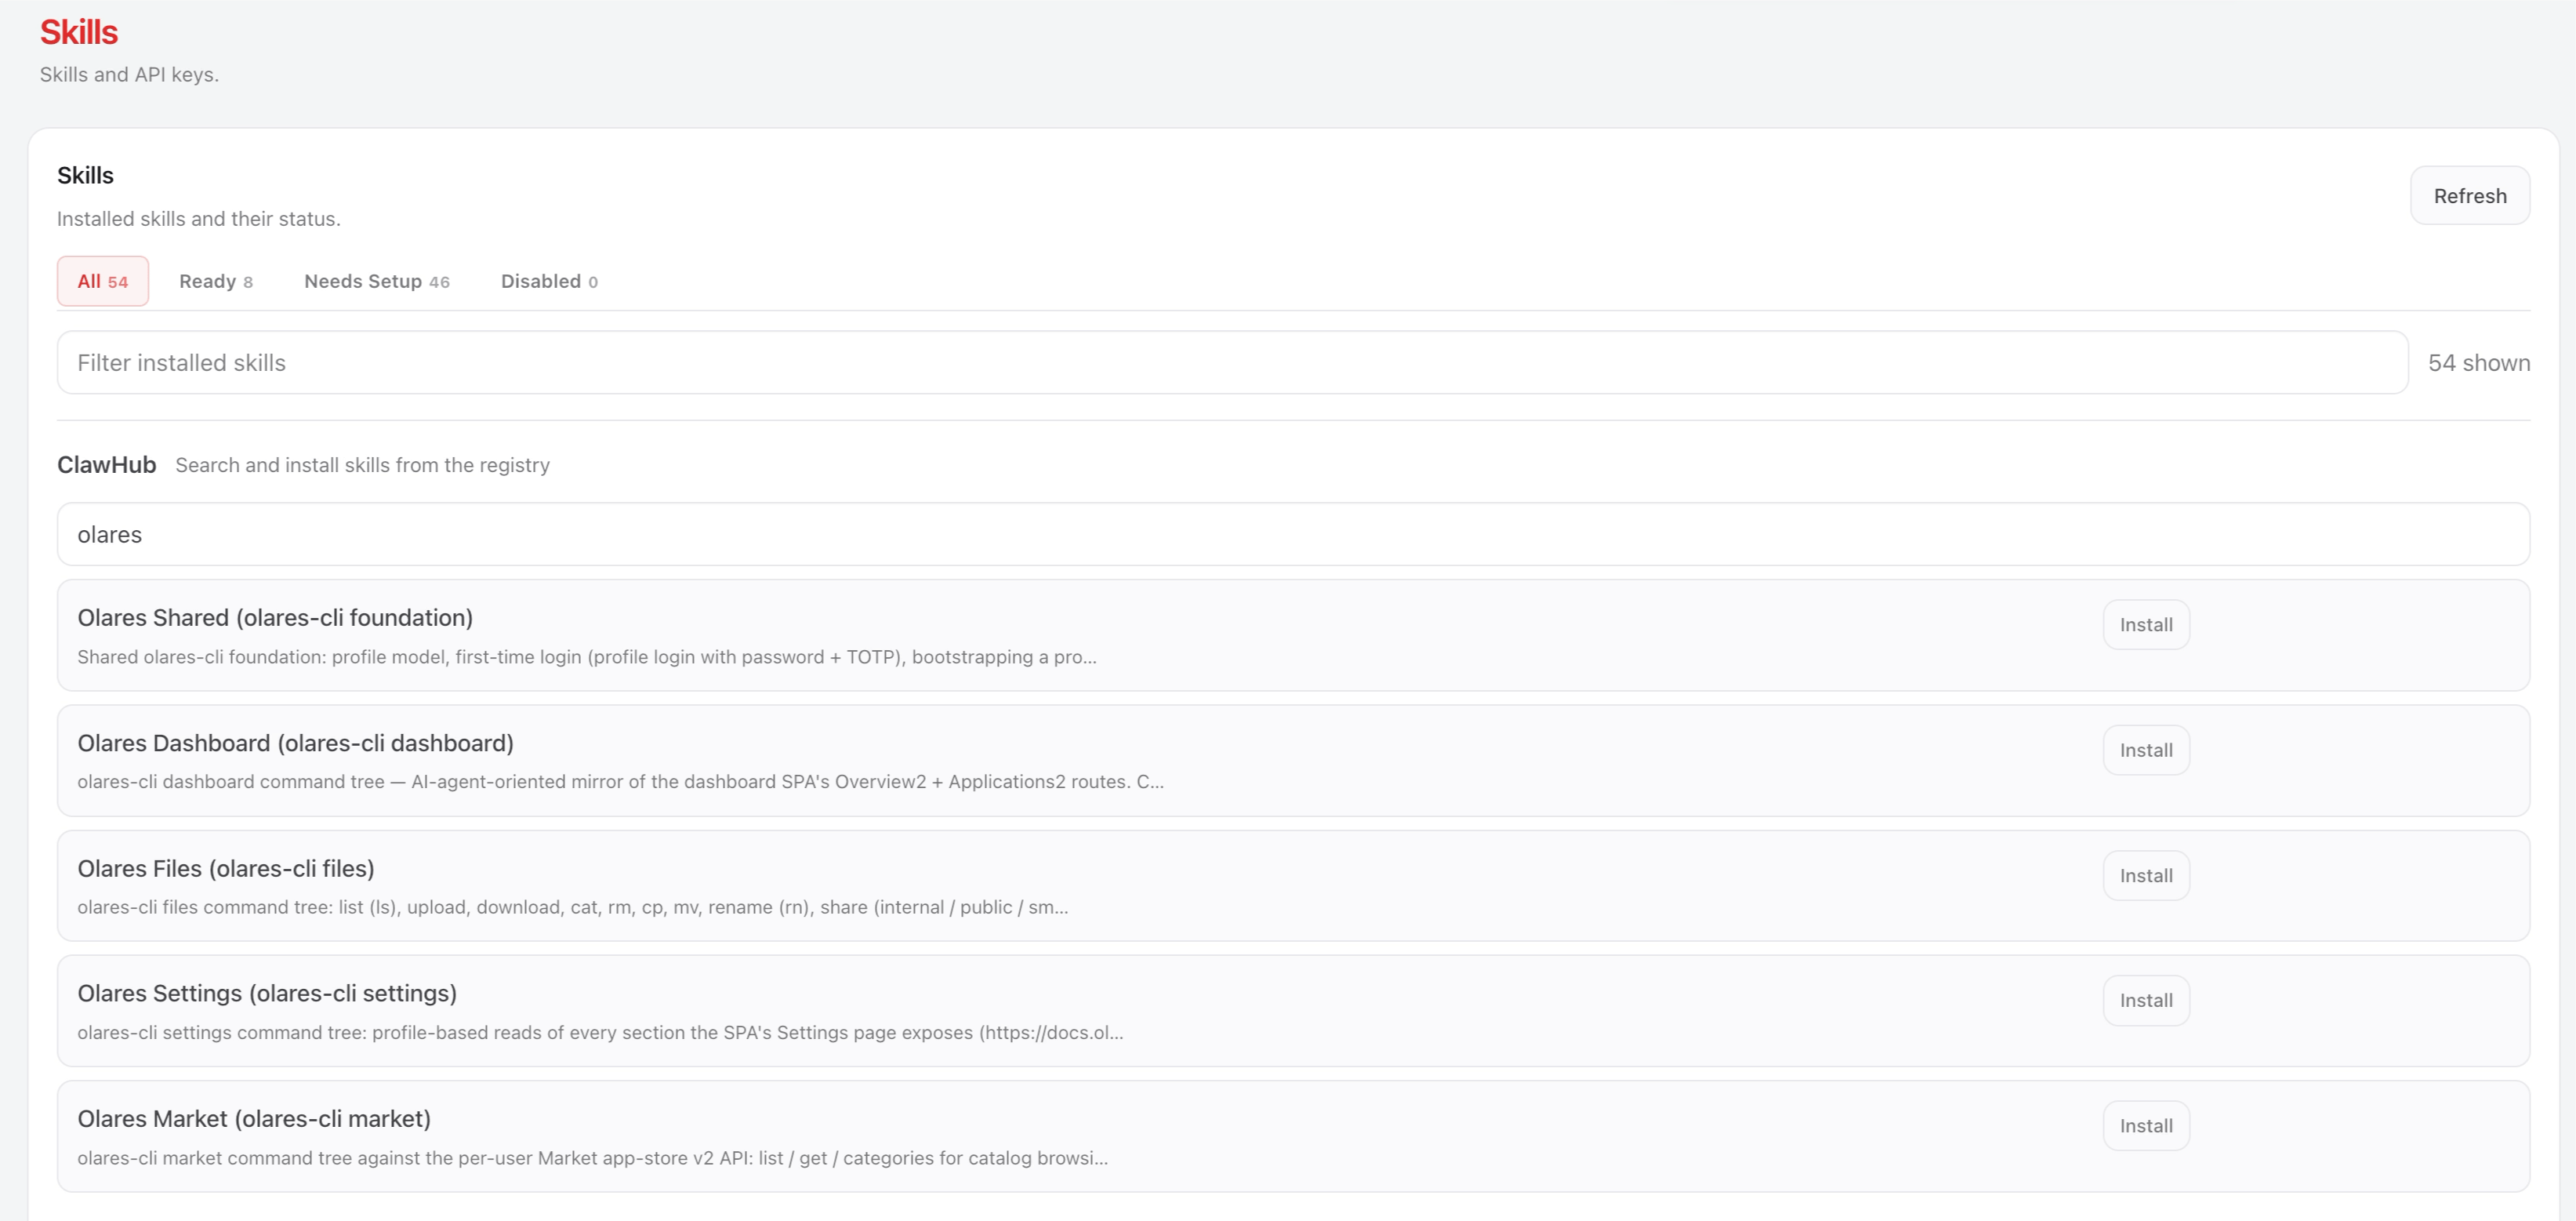Click the description starting 'olares-cli files command tree'

click(573, 907)
